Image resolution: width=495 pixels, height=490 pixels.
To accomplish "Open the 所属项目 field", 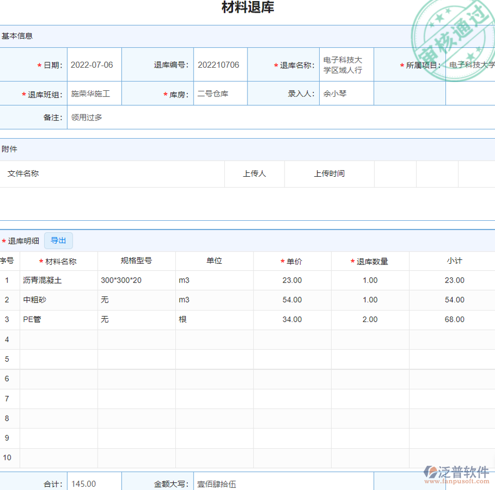I will pos(471,65).
